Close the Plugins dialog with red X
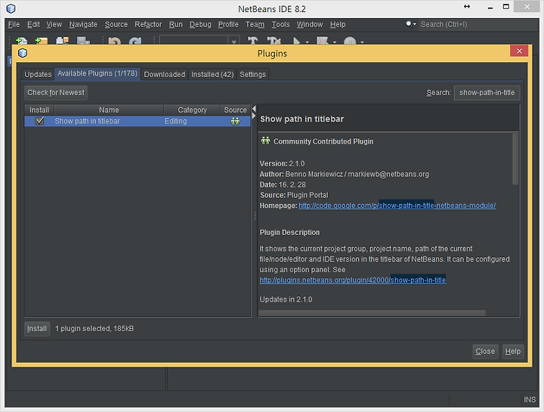 pyautogui.click(x=519, y=51)
